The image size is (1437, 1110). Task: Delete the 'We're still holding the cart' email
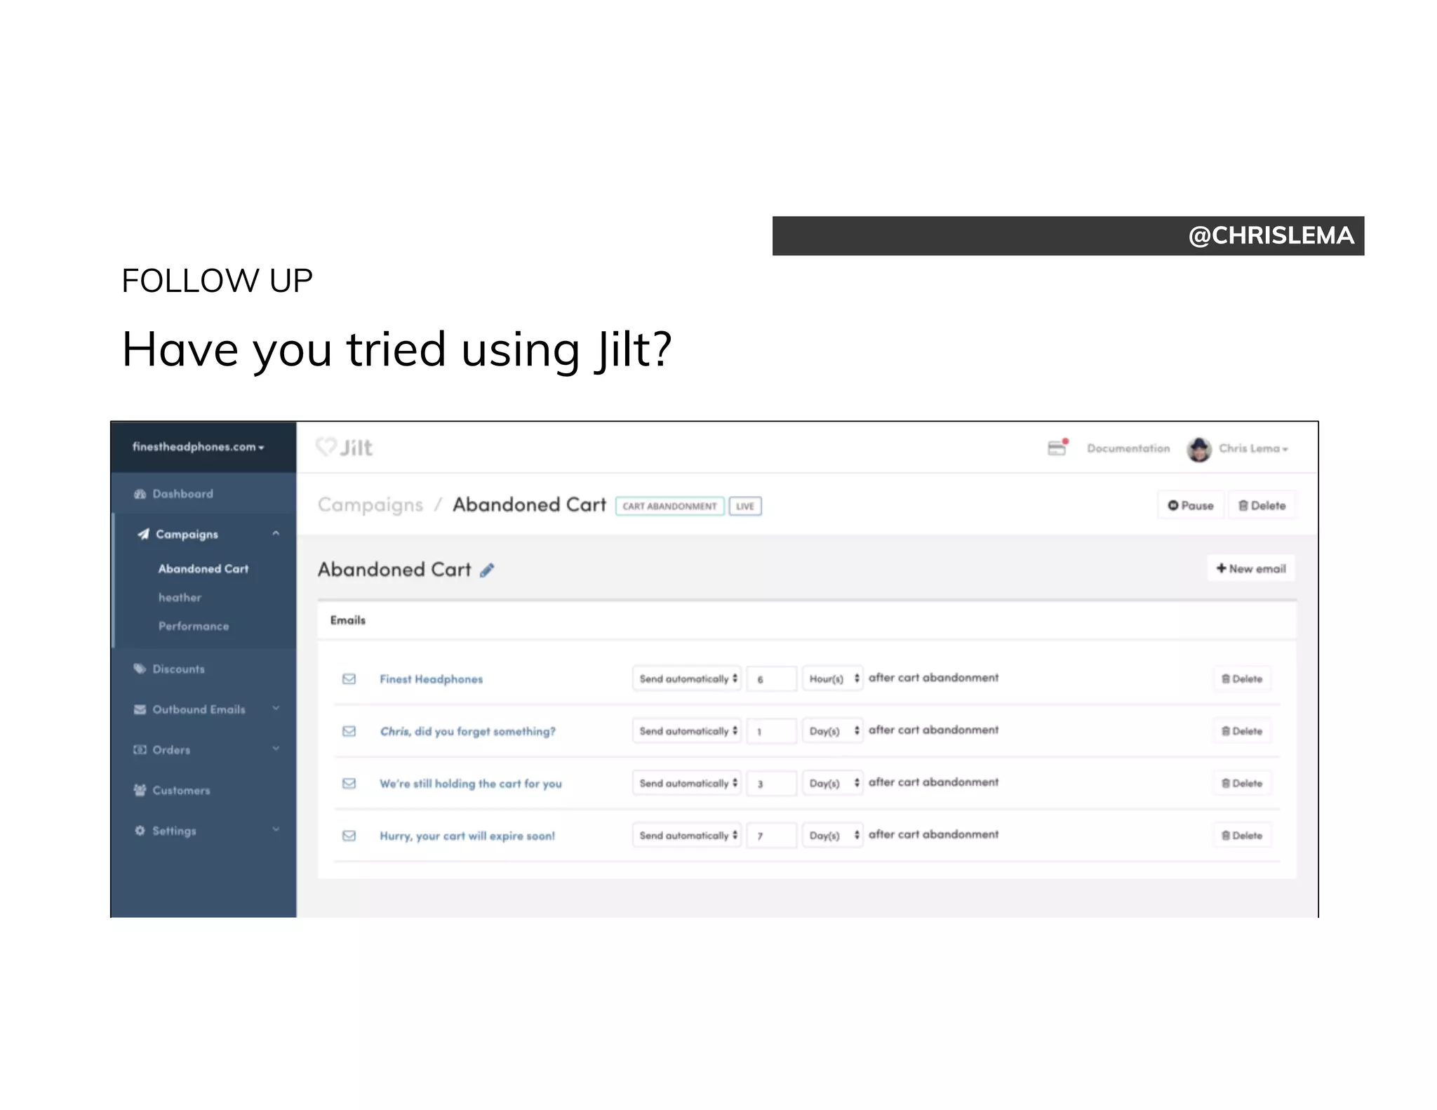coord(1242,783)
